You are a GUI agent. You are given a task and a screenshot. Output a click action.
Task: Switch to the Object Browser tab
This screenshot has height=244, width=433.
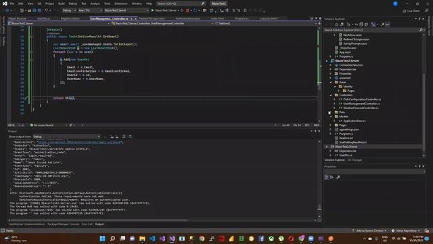17,18
